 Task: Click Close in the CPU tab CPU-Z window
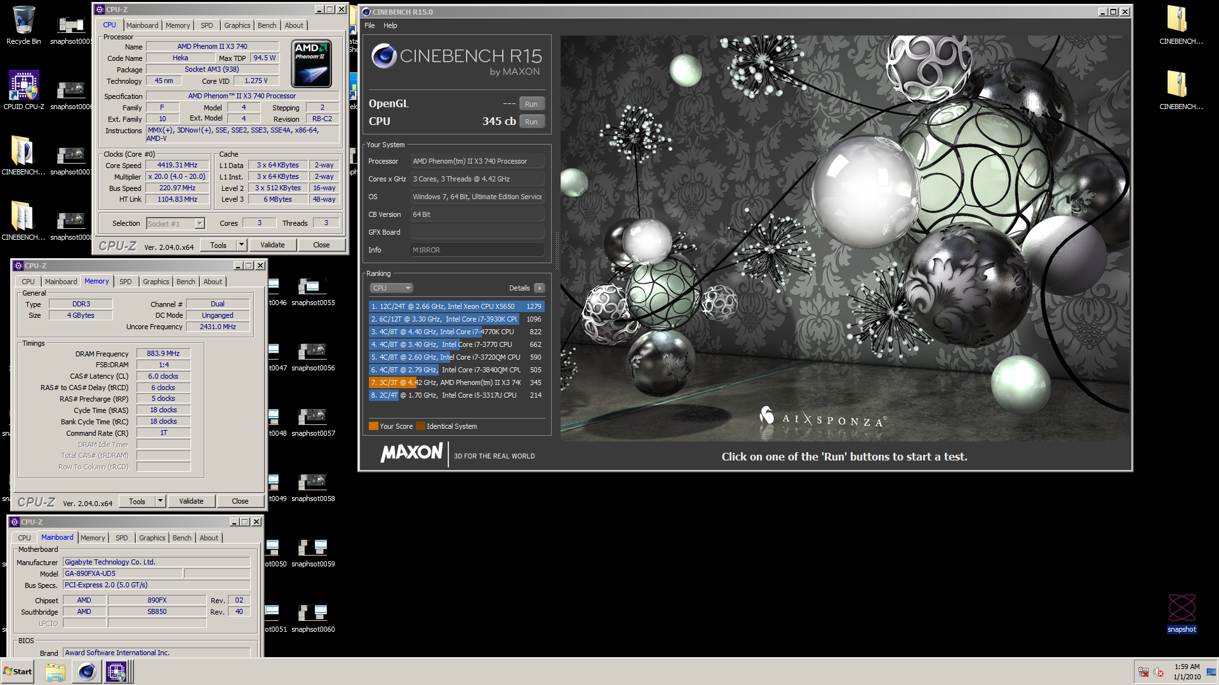pyautogui.click(x=321, y=245)
